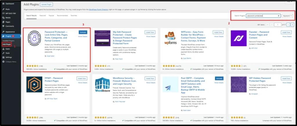Switch to the Favorites tab
297x126 pixels.
pyautogui.click(x=74, y=16)
